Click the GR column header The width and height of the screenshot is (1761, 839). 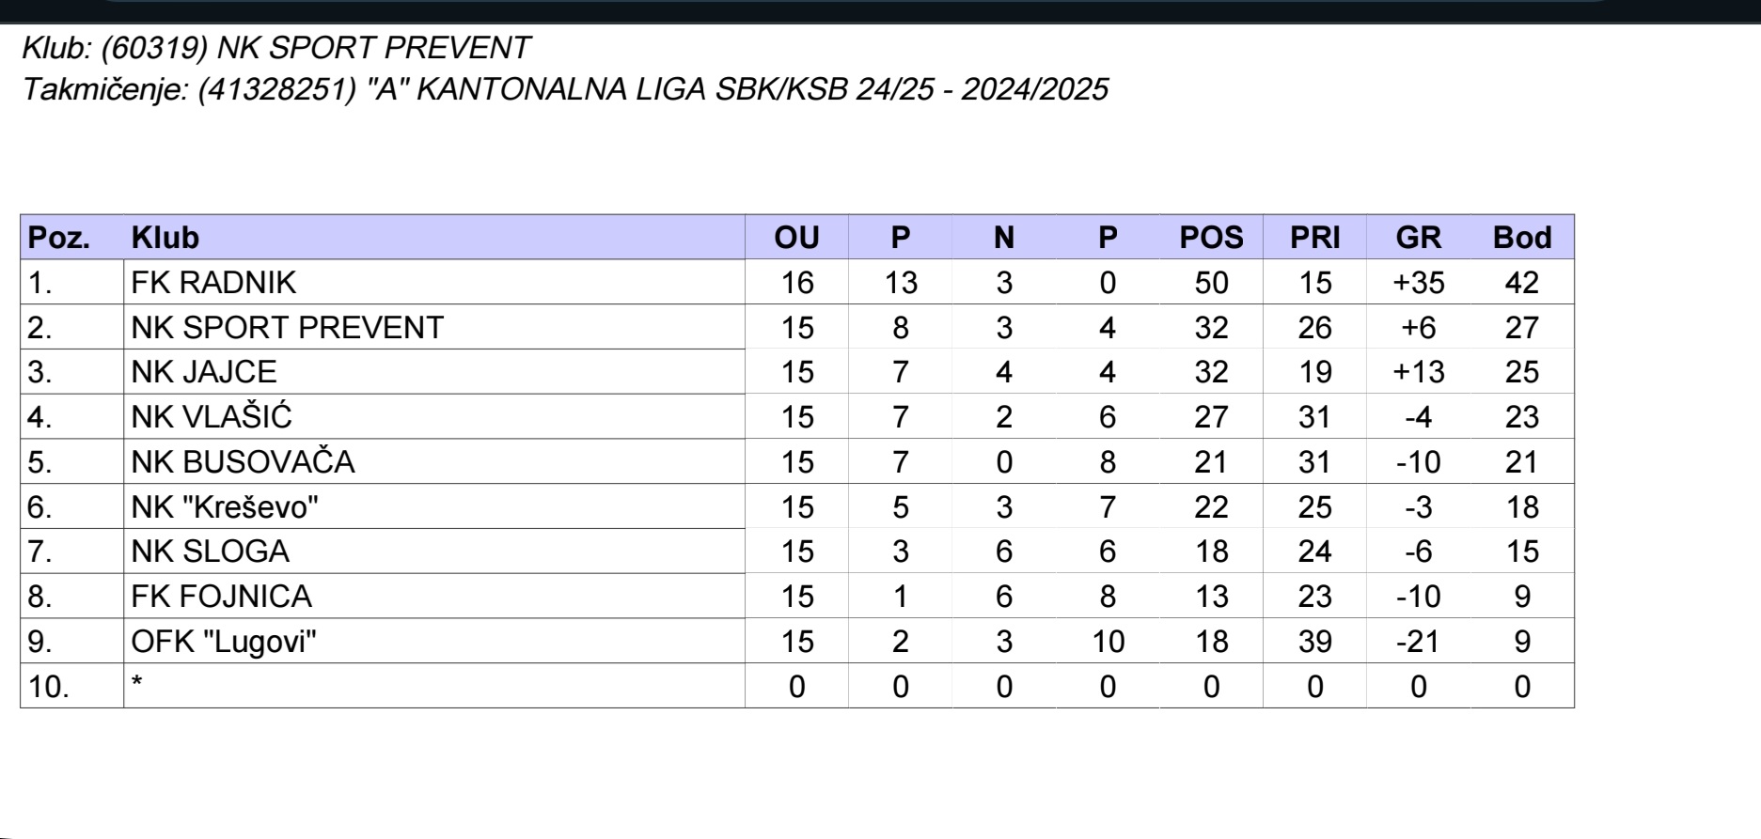click(x=1418, y=238)
